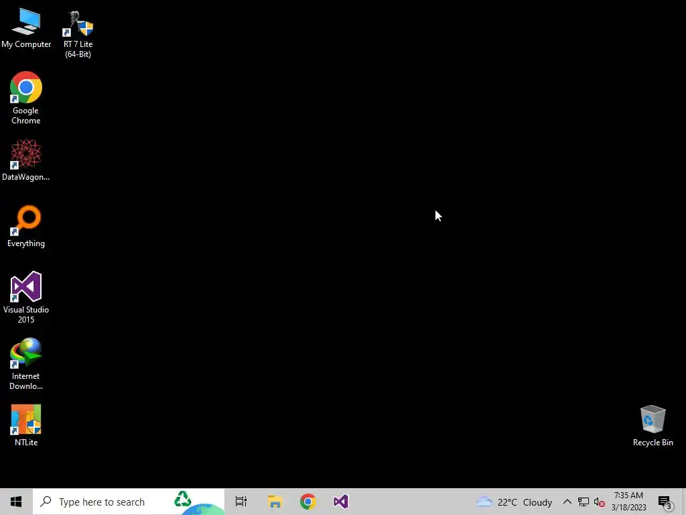The width and height of the screenshot is (686, 515).
Task: Open File Explorer from the taskbar
Action: [x=275, y=502]
